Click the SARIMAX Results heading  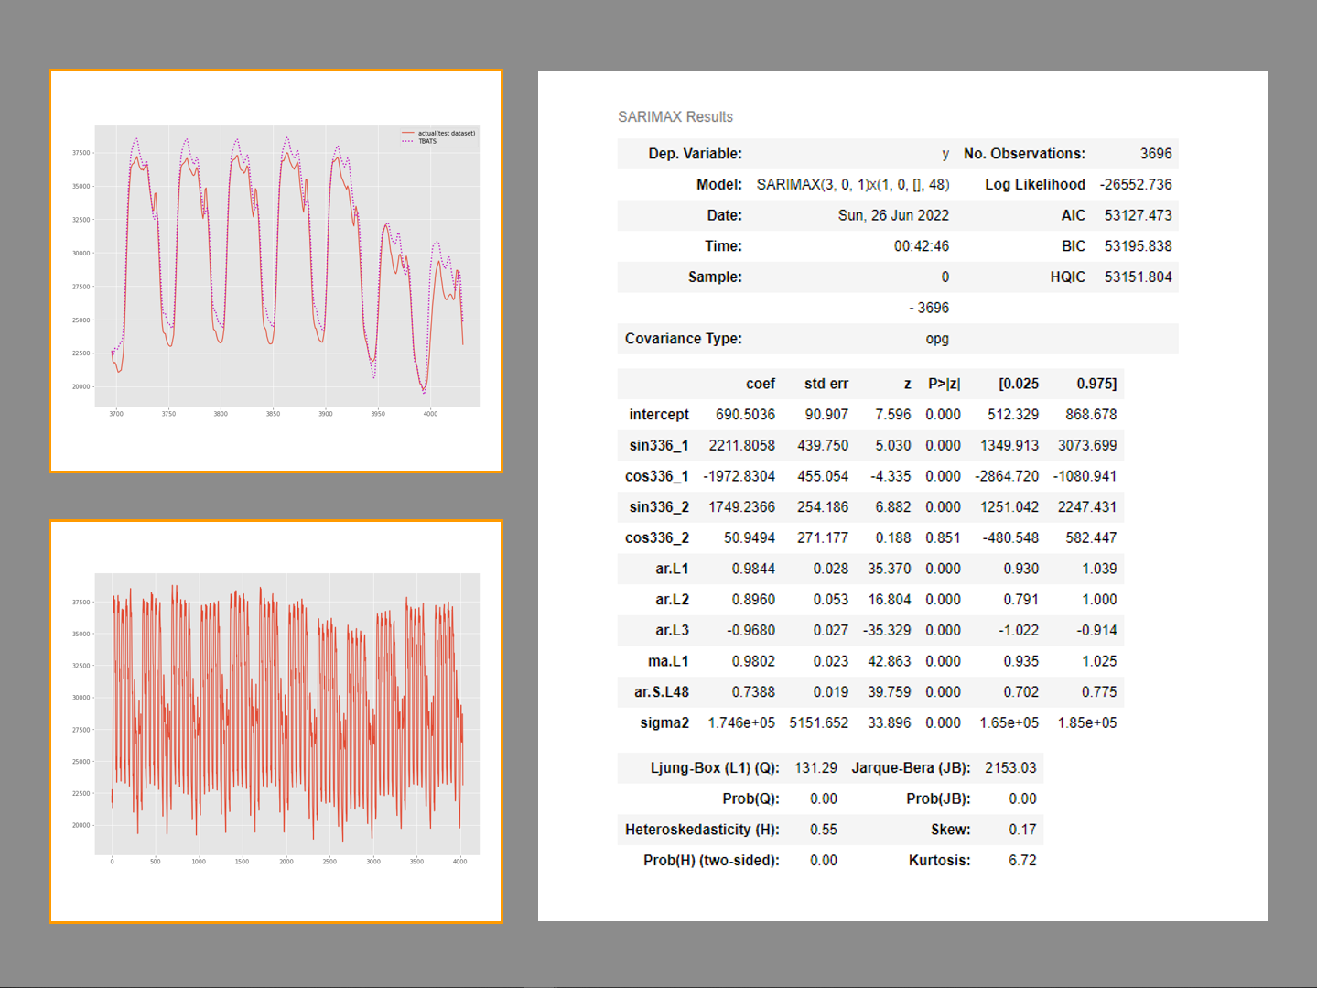675,117
